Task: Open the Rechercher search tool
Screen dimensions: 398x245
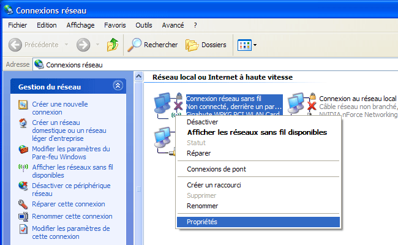Action: point(152,45)
